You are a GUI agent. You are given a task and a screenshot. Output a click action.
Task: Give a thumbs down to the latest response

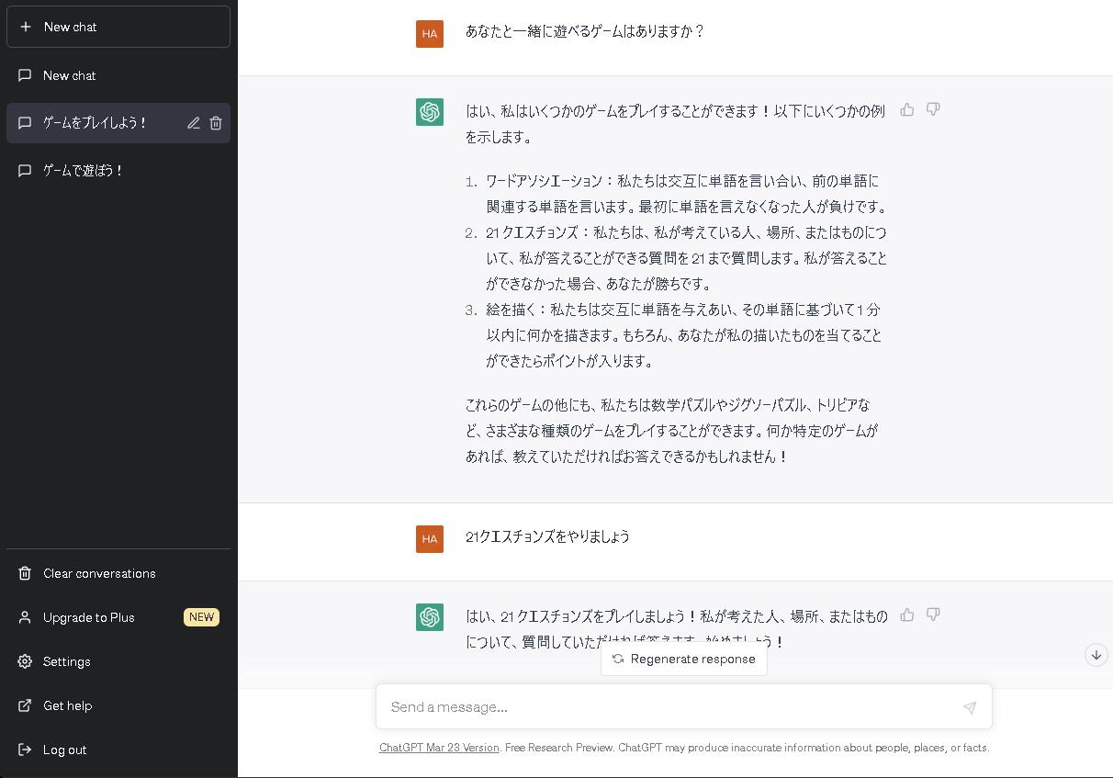tap(933, 615)
